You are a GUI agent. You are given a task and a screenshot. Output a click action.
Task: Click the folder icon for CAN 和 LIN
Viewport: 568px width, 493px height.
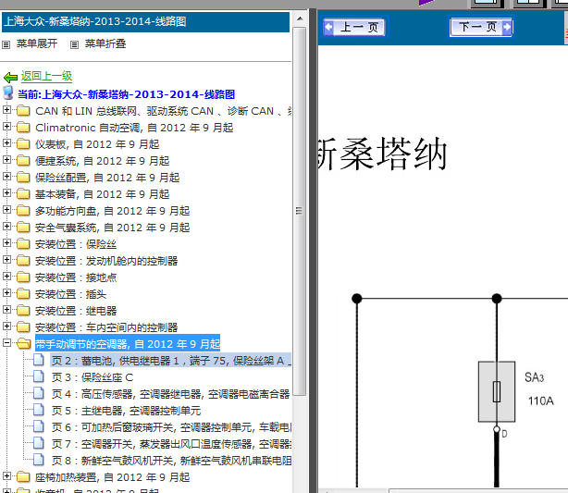click(x=23, y=110)
